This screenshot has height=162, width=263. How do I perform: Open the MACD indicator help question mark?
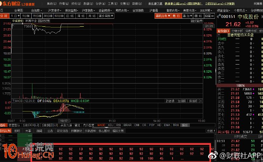(x=13, y=101)
